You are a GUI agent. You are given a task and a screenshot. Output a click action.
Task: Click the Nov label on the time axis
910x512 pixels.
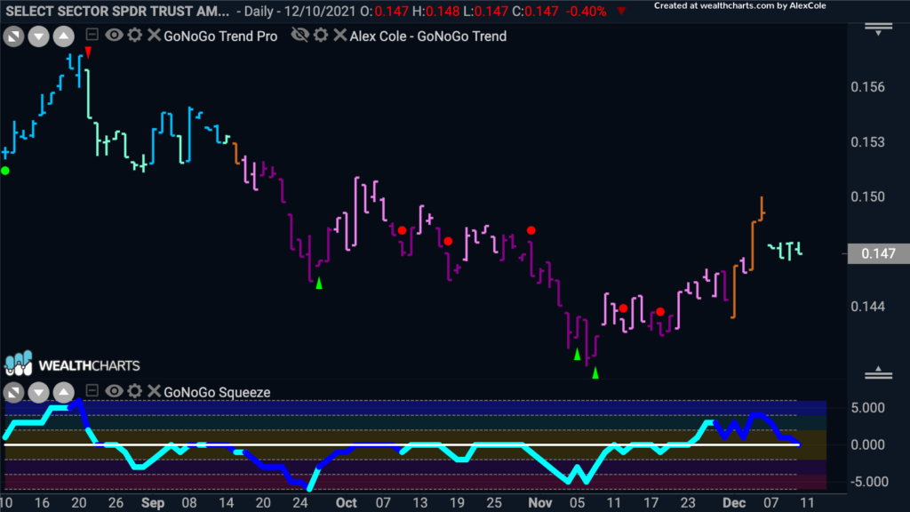pos(540,503)
